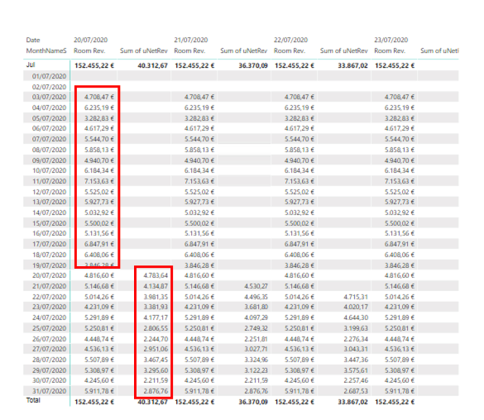This screenshot has width=484, height=420.
Task: Click the 3.043,31 uNetRev value
Action: pos(356,349)
